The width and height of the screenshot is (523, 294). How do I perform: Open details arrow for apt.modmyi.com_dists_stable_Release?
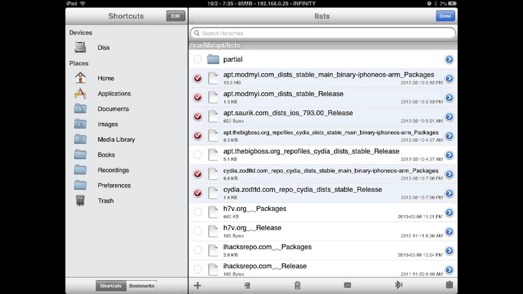[449, 98]
